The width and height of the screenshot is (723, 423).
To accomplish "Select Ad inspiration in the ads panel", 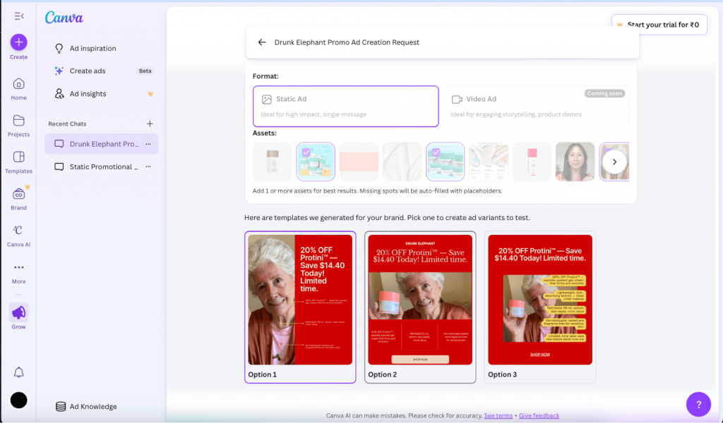I will click(x=92, y=48).
